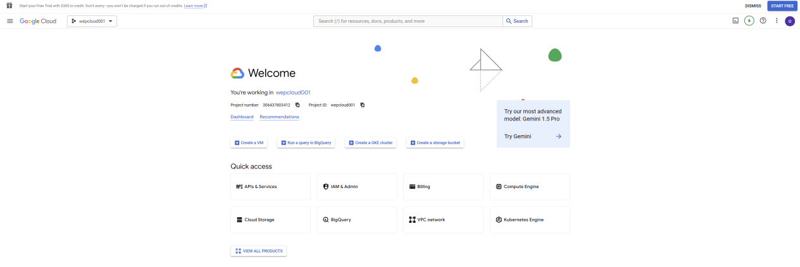
Task: Activate Cloud Shell terminal icon
Action: point(735,21)
